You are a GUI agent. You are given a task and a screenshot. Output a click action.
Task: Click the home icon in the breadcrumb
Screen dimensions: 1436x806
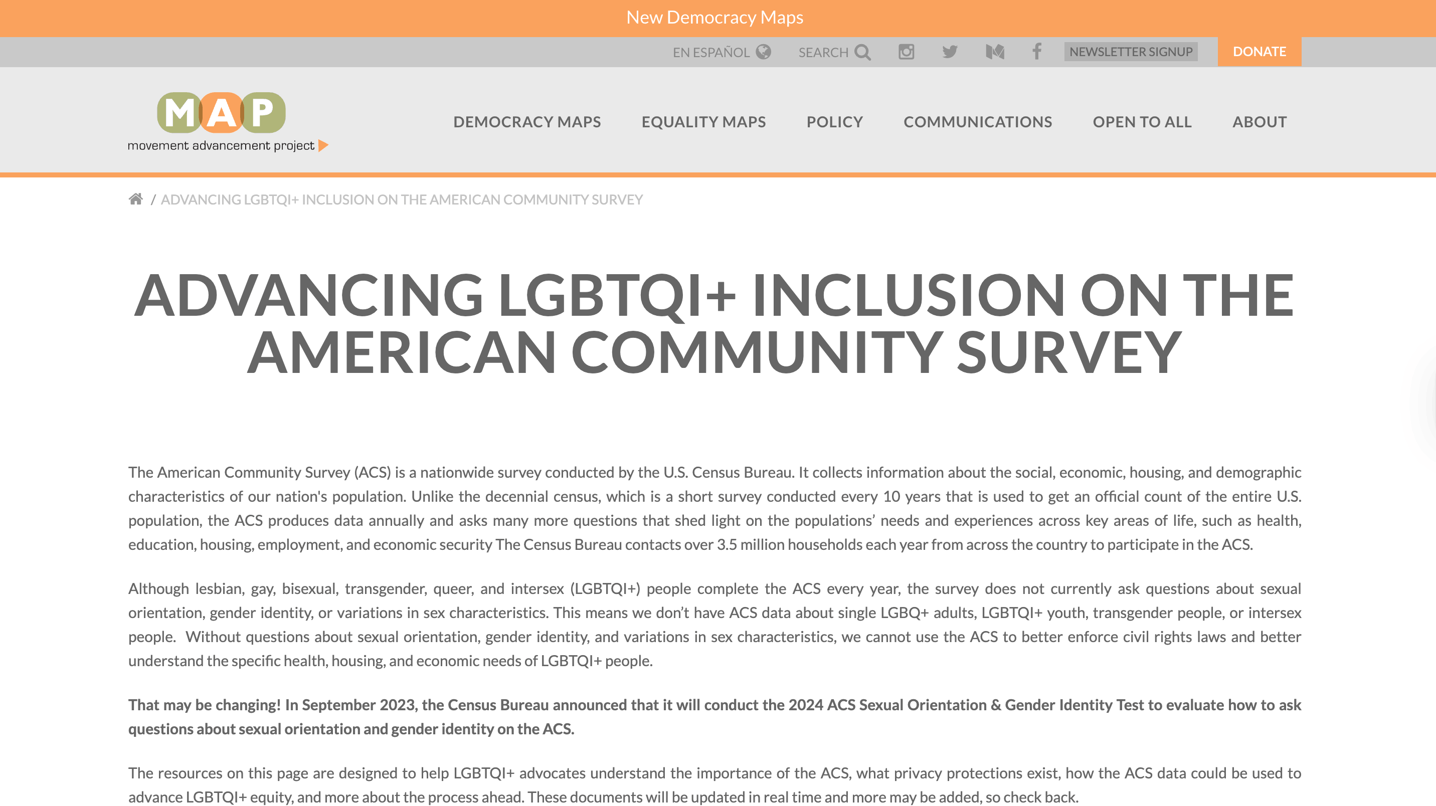click(135, 199)
